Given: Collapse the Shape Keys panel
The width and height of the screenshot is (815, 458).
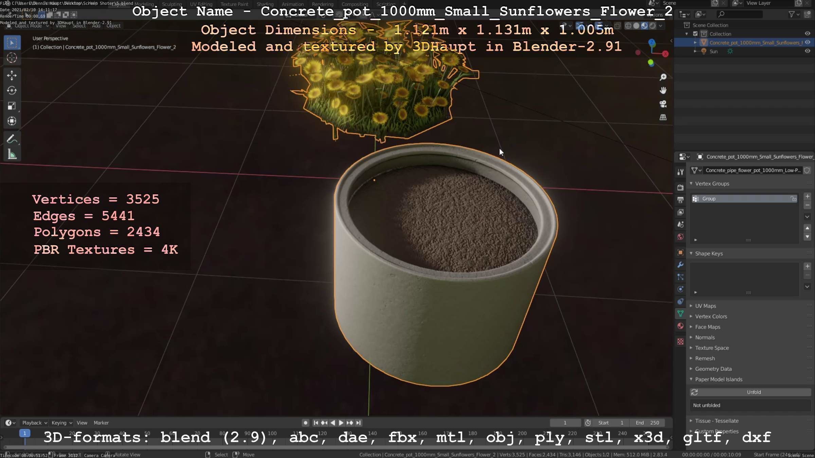Looking at the screenshot, I should click(691, 253).
